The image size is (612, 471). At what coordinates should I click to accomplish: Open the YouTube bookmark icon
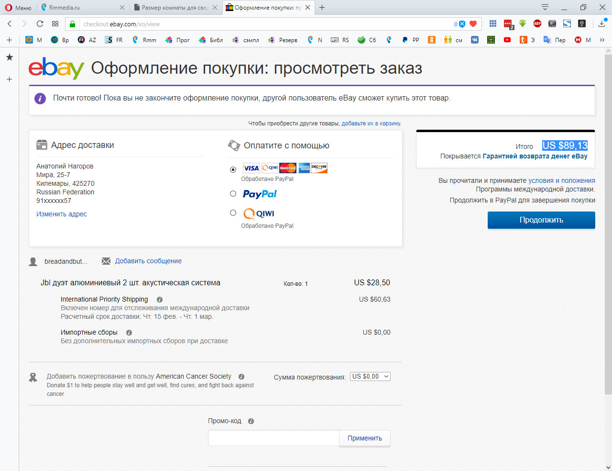tap(507, 40)
